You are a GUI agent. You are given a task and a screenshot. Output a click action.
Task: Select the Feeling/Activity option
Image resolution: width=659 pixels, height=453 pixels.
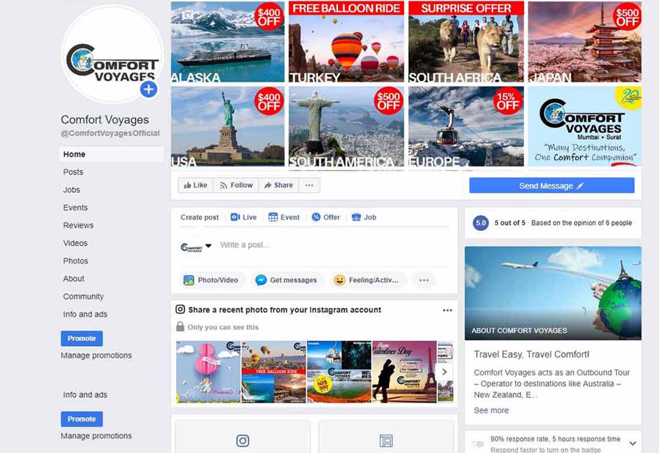(x=367, y=280)
